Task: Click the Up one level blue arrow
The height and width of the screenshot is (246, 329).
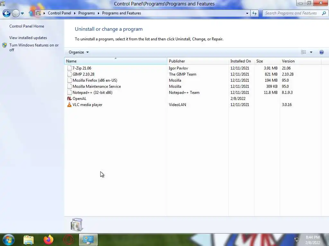Action: point(31,13)
